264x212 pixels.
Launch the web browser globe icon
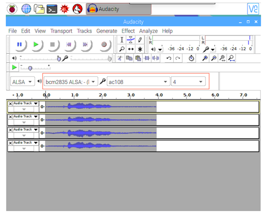tap(26, 9)
